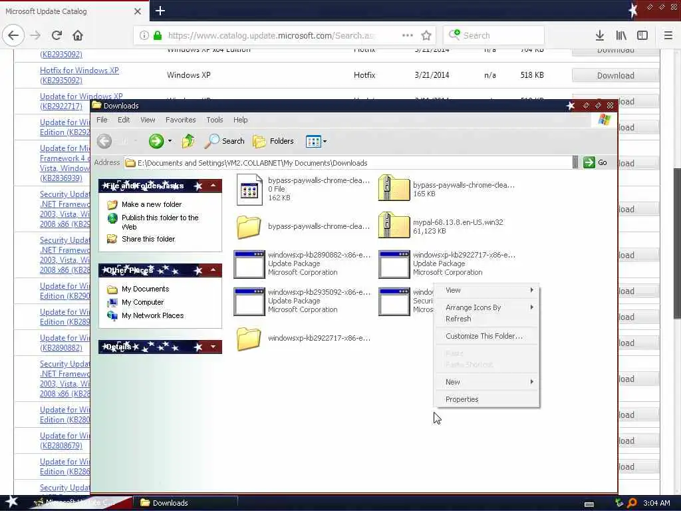Click the Start star button on taskbar
Image resolution: width=681 pixels, height=511 pixels.
tap(12, 502)
